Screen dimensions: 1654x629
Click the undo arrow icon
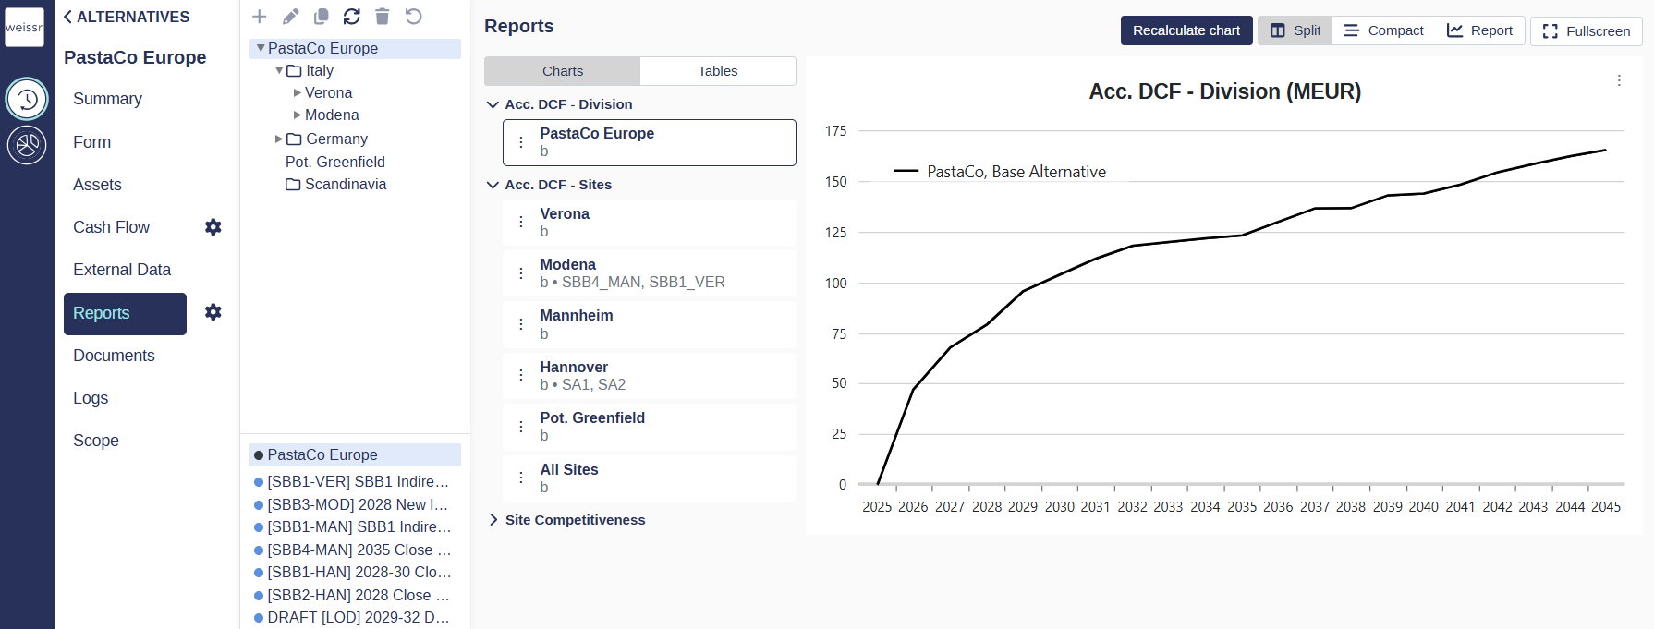tap(414, 17)
